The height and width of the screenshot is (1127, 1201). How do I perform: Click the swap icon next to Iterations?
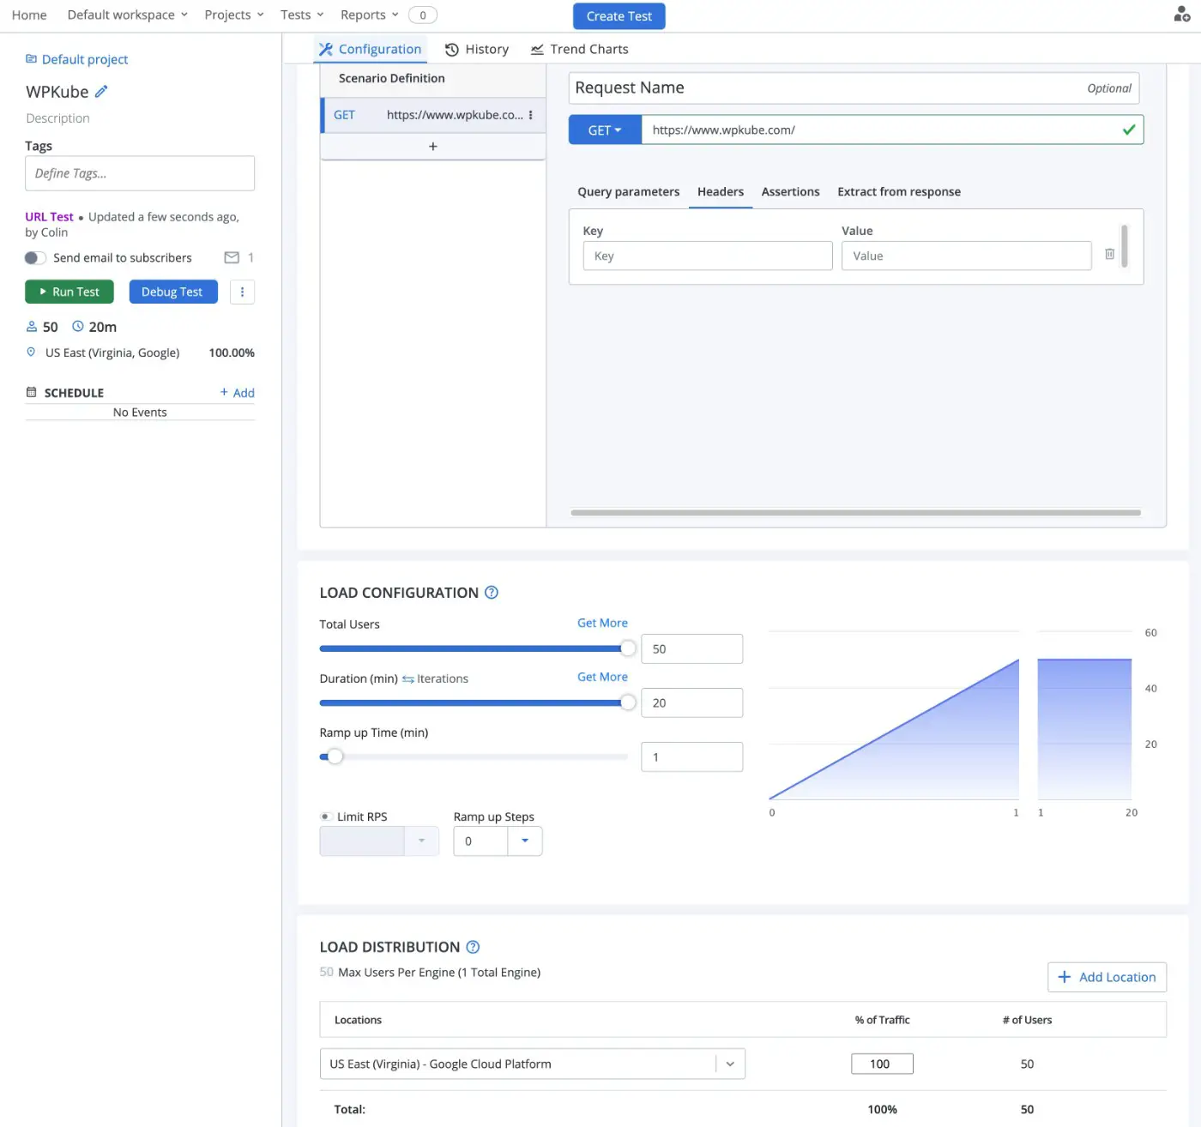click(408, 679)
